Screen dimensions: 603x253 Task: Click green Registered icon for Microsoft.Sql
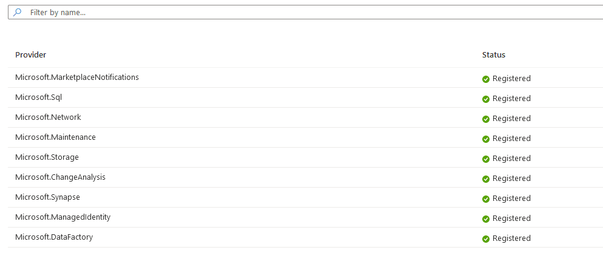point(486,99)
